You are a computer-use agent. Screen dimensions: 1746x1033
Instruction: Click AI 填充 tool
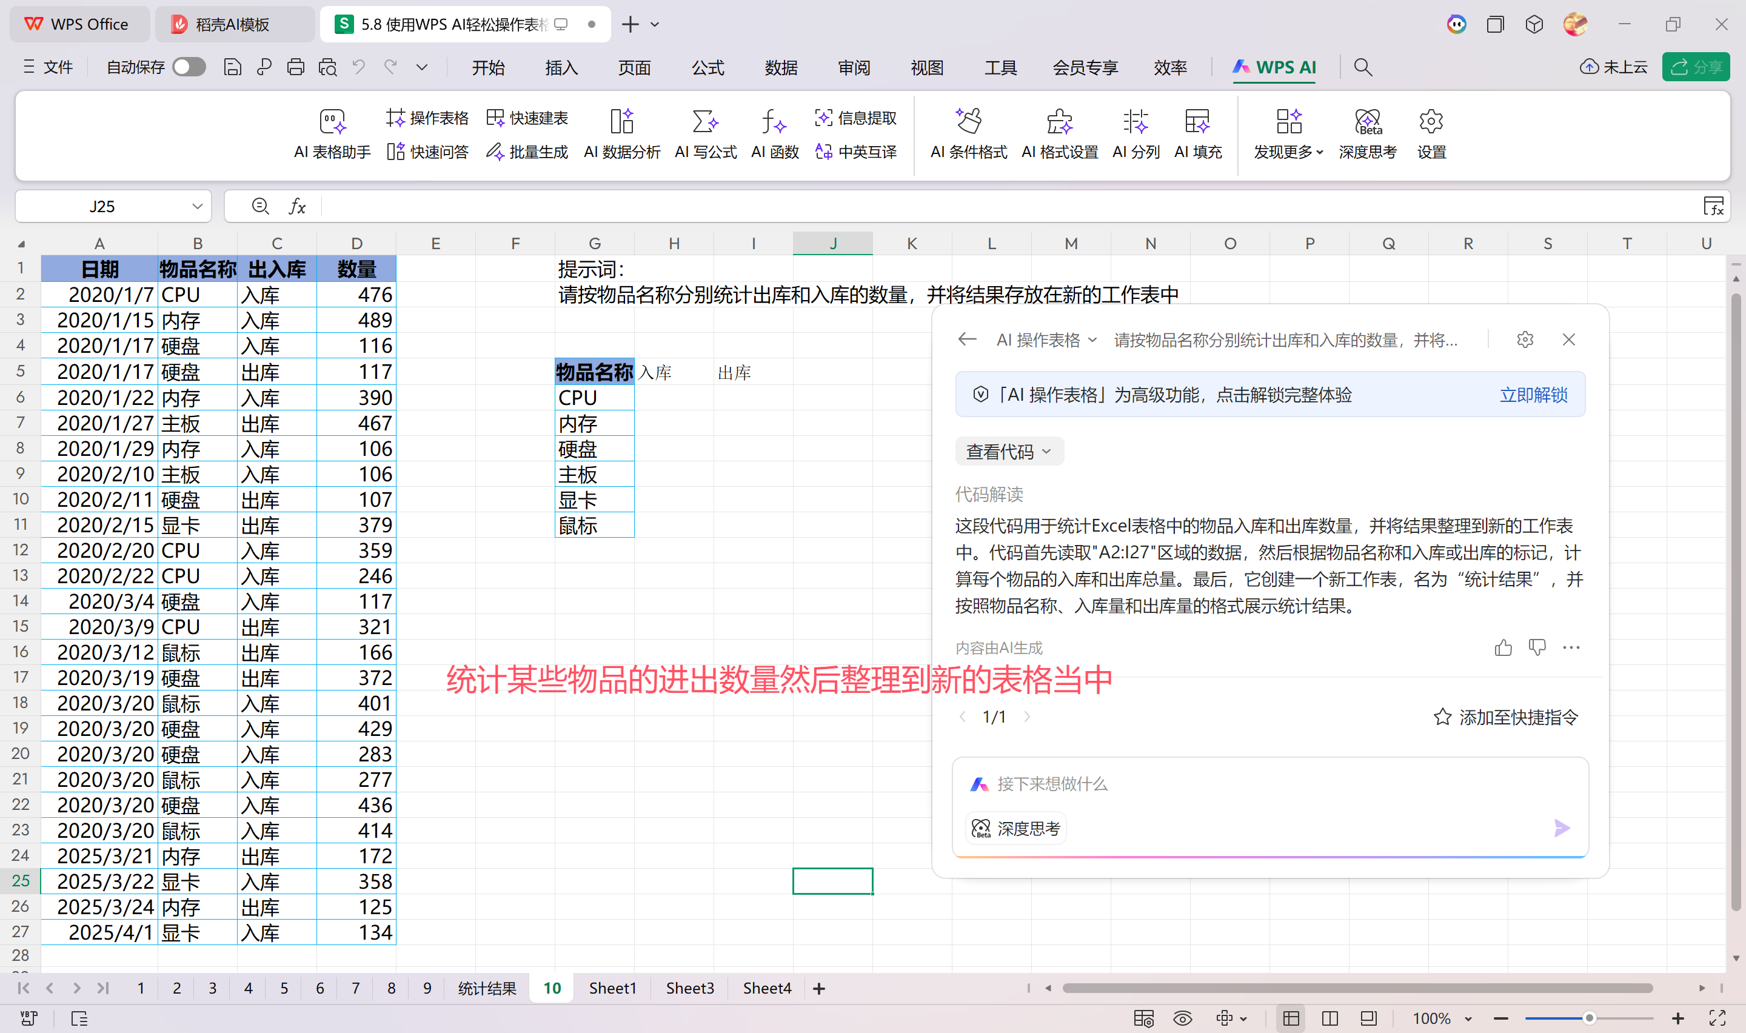pos(1197,133)
